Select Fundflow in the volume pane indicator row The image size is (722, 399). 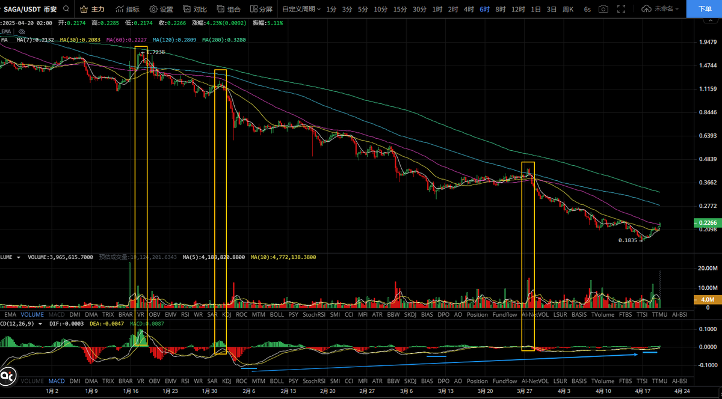coord(504,314)
